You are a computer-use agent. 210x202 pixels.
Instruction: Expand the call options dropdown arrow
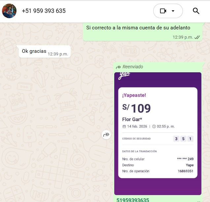click(x=173, y=11)
